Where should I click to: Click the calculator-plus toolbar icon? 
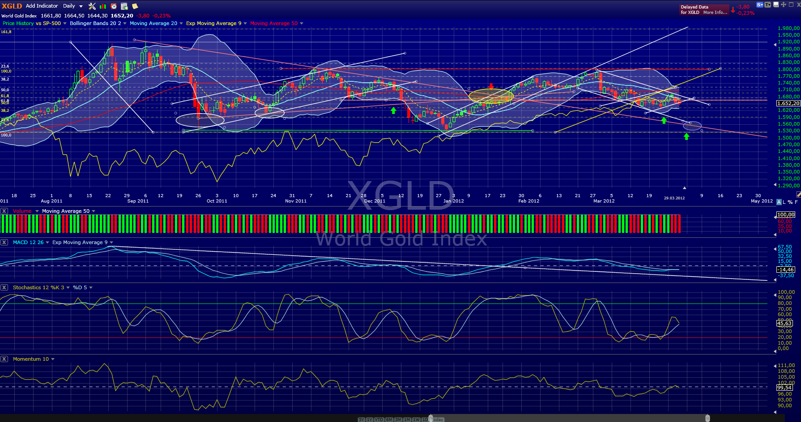[x=124, y=6]
